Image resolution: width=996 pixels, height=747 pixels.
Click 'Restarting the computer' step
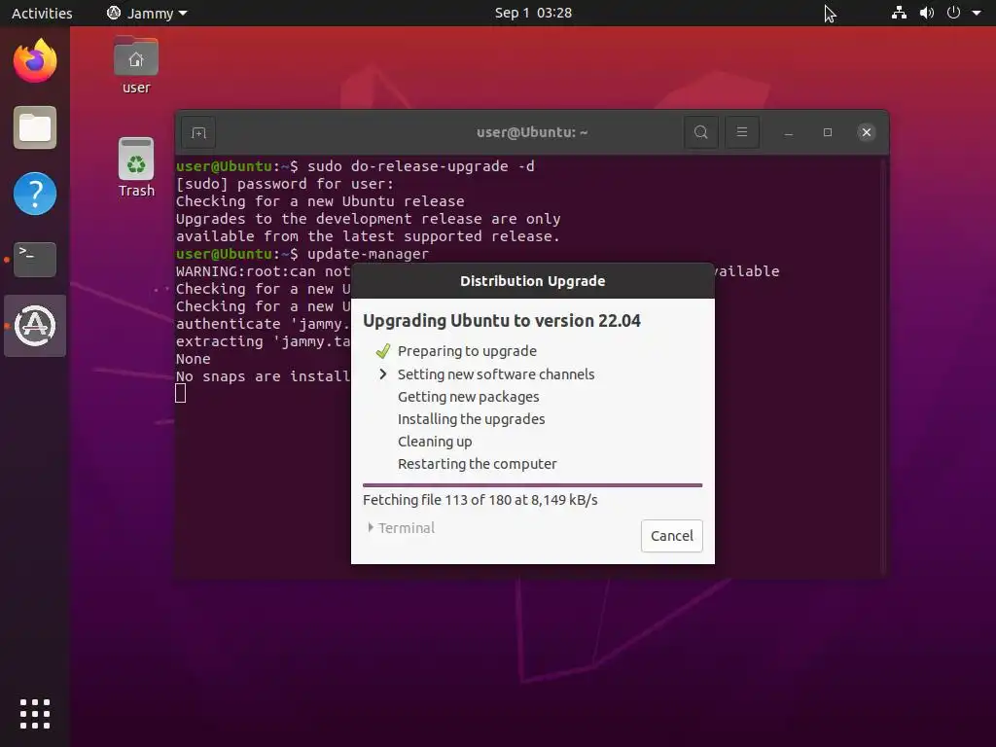[x=477, y=464]
